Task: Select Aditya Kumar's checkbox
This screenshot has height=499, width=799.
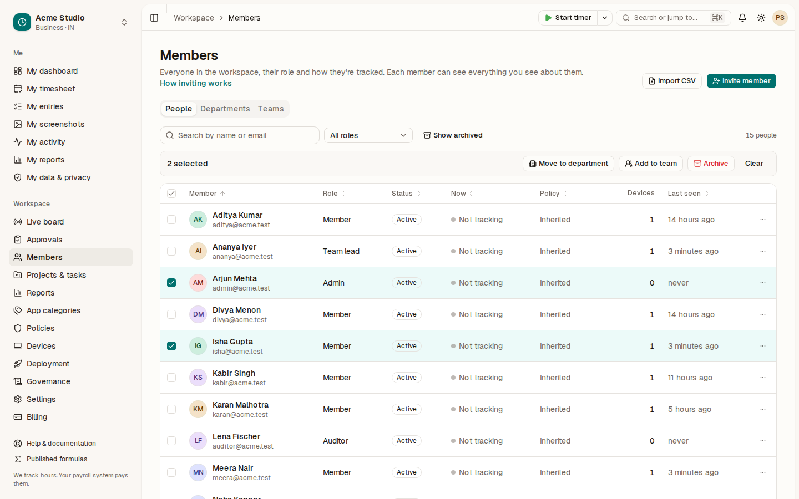Action: [171, 220]
